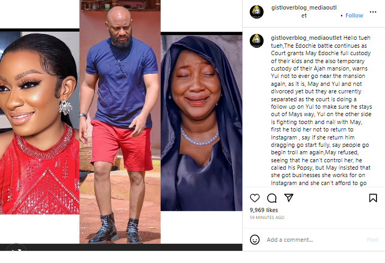385x263 pixels.
Task: Click gistloverblog avatar in post header
Action: tap(257, 12)
